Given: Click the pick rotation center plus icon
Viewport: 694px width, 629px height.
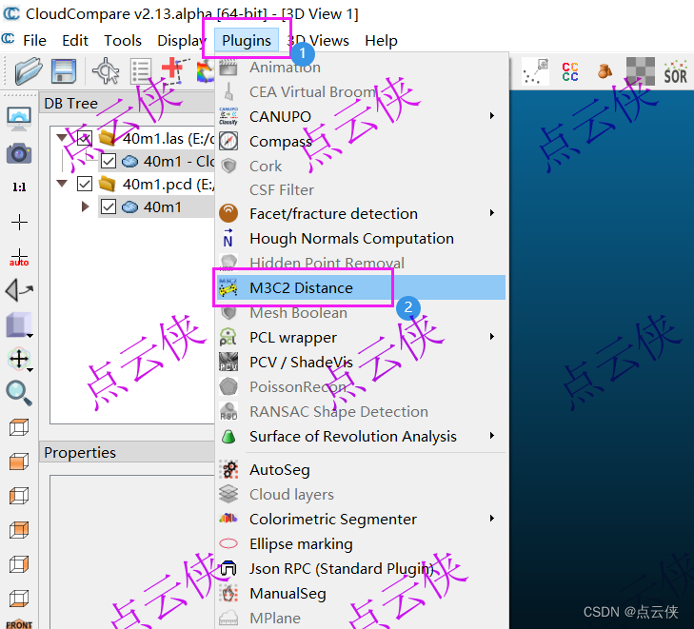Looking at the screenshot, I should (x=19, y=222).
